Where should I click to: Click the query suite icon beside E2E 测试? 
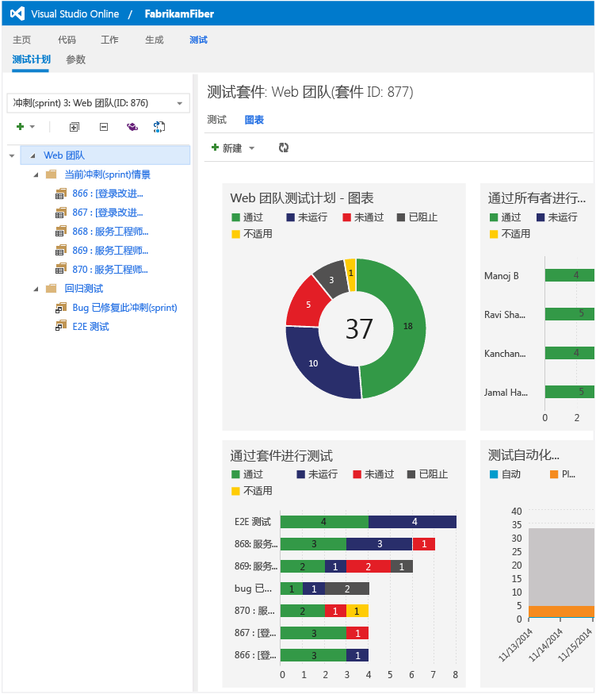[61, 327]
